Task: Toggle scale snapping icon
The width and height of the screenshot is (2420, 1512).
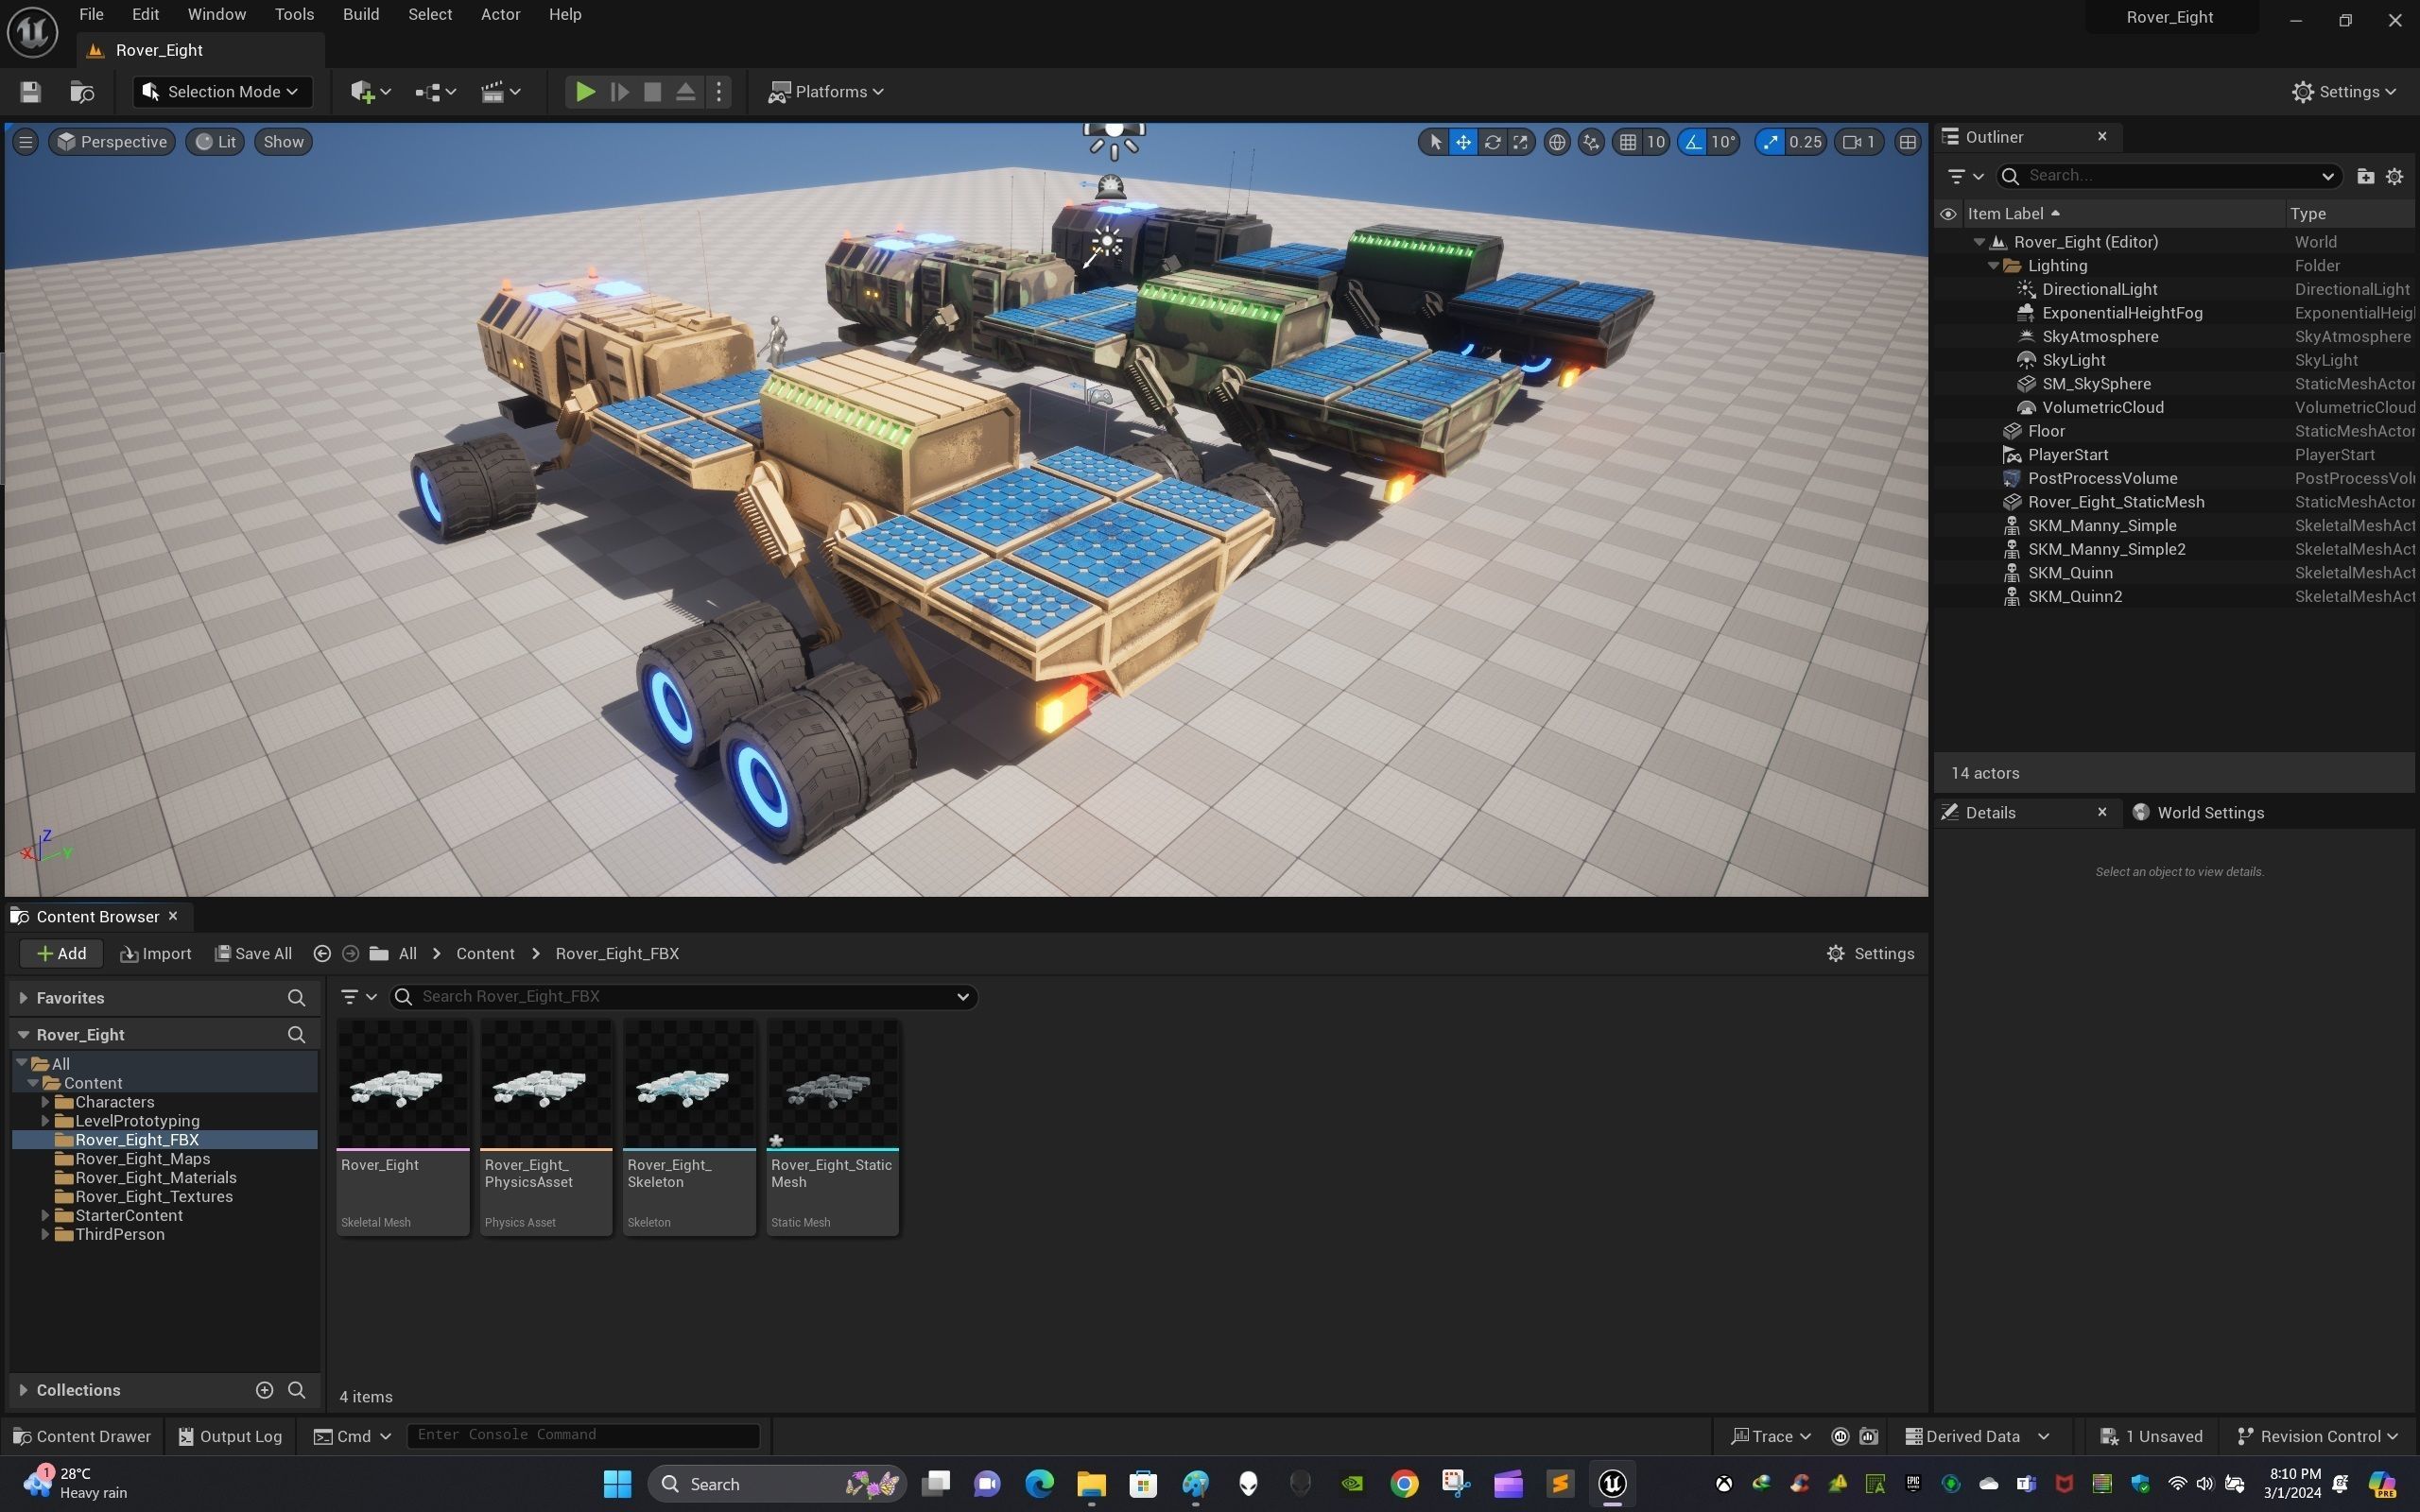Action: tap(1770, 142)
